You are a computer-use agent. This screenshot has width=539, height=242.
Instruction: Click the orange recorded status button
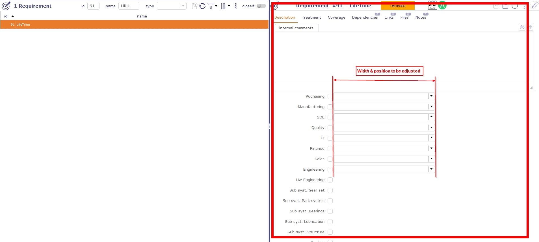click(x=397, y=6)
